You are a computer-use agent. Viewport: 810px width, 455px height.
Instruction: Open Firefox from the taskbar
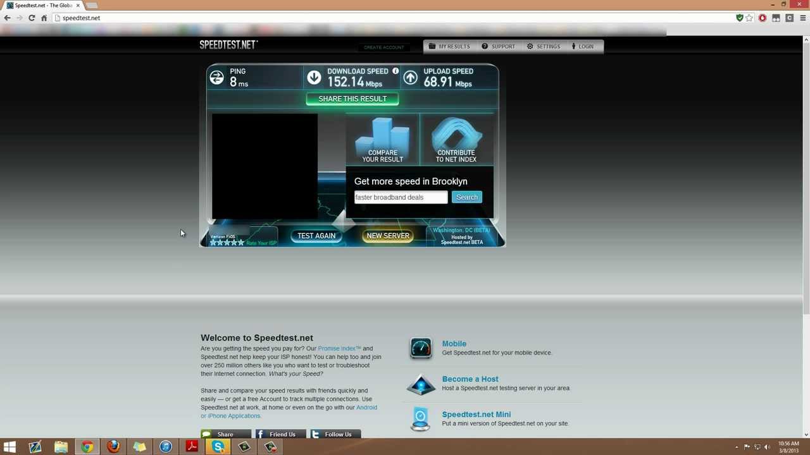(113, 447)
